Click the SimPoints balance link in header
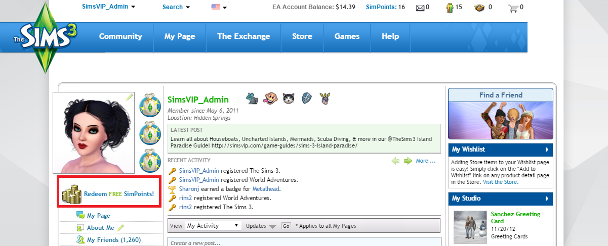This screenshot has height=246, width=608. click(x=382, y=7)
